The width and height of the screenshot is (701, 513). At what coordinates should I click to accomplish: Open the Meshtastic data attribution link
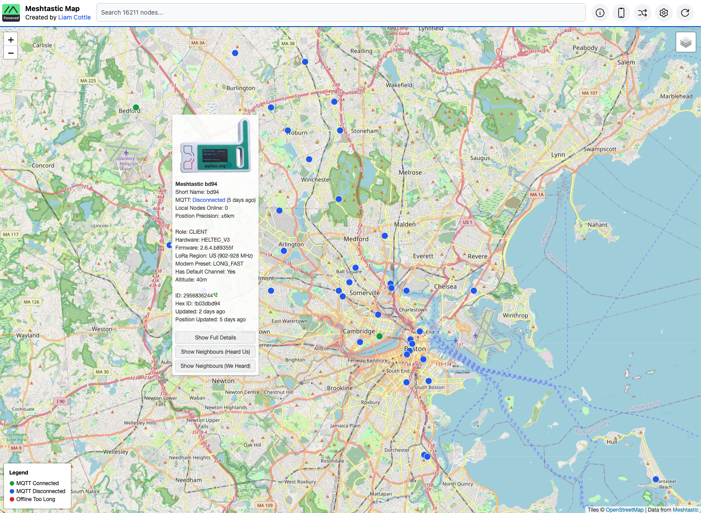pos(685,510)
